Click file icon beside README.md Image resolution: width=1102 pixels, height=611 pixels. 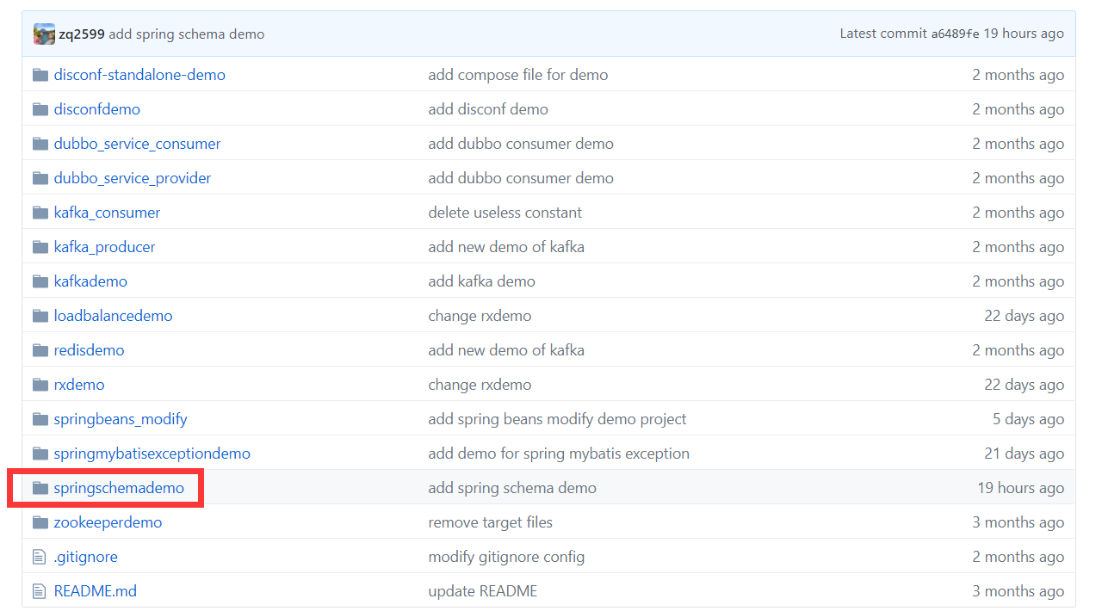coord(39,591)
